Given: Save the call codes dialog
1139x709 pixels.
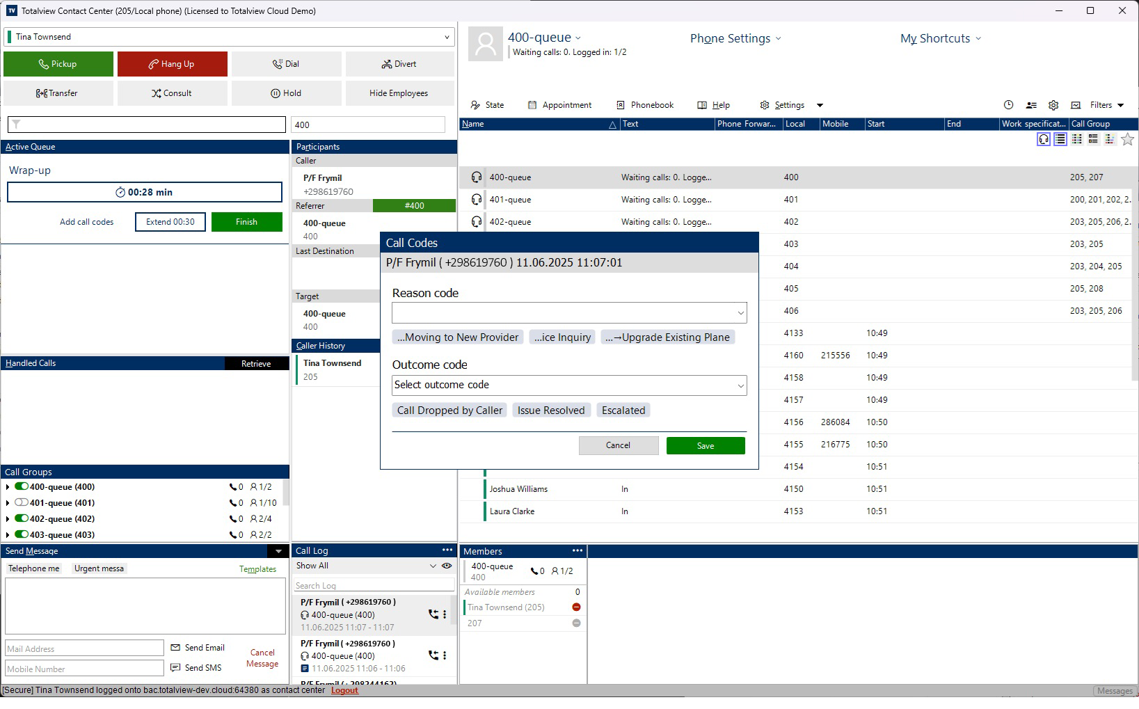Looking at the screenshot, I should coord(706,446).
